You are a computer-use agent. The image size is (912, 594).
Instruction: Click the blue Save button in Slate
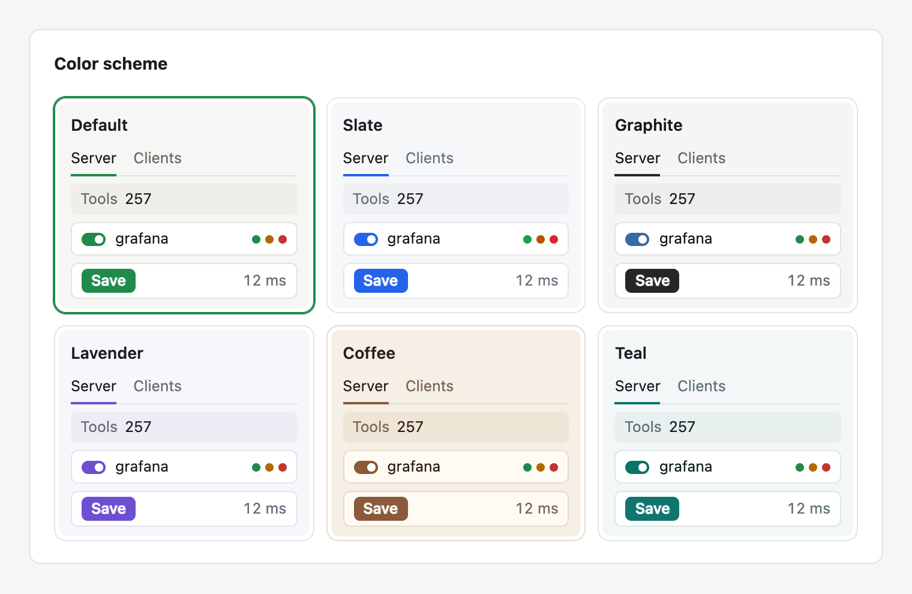click(x=381, y=281)
